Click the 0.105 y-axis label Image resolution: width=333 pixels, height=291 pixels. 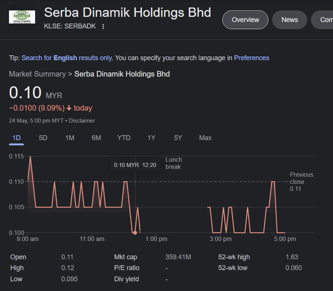[16, 207]
